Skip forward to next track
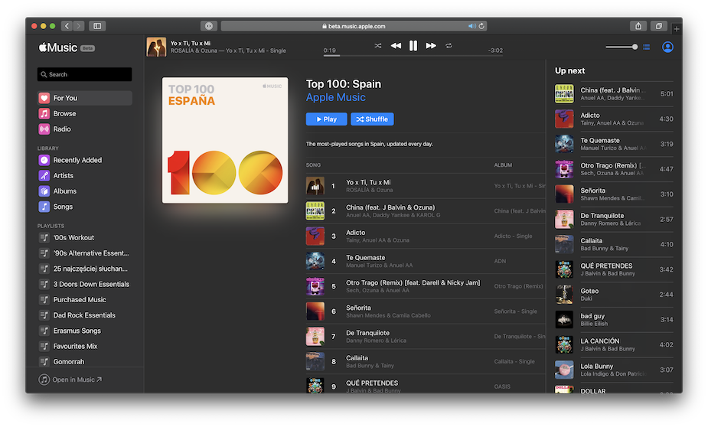The height and width of the screenshot is (427, 708). click(431, 46)
